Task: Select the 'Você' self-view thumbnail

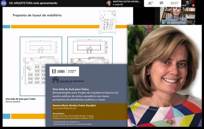Action: [188, 3]
